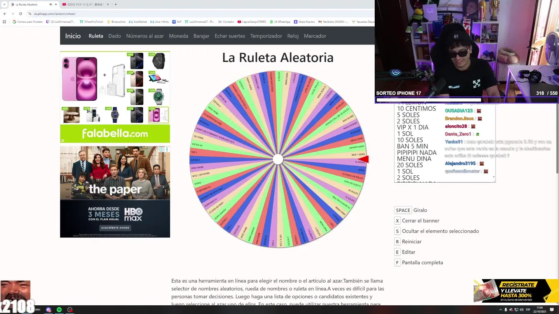Go back with the browser back arrow
559x314 pixels.
(x=5, y=14)
